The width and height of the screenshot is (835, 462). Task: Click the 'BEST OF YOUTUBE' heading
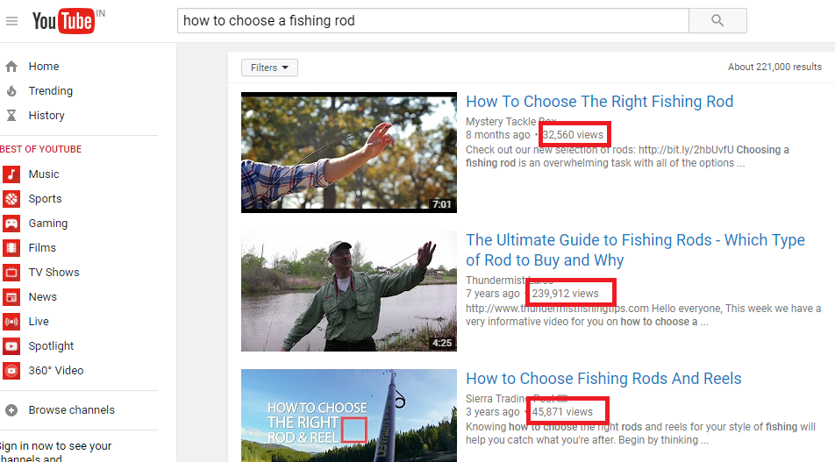pos(40,149)
